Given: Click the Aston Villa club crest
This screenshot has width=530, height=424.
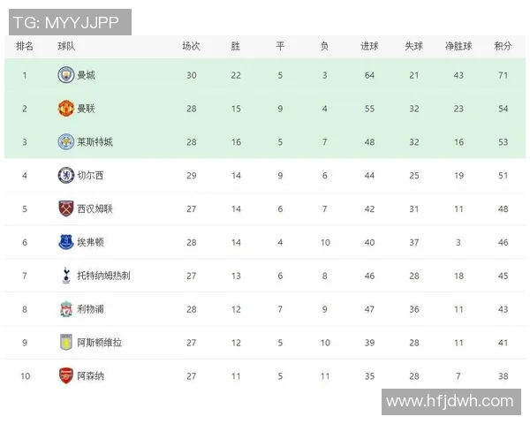Looking at the screenshot, I should [65, 342].
